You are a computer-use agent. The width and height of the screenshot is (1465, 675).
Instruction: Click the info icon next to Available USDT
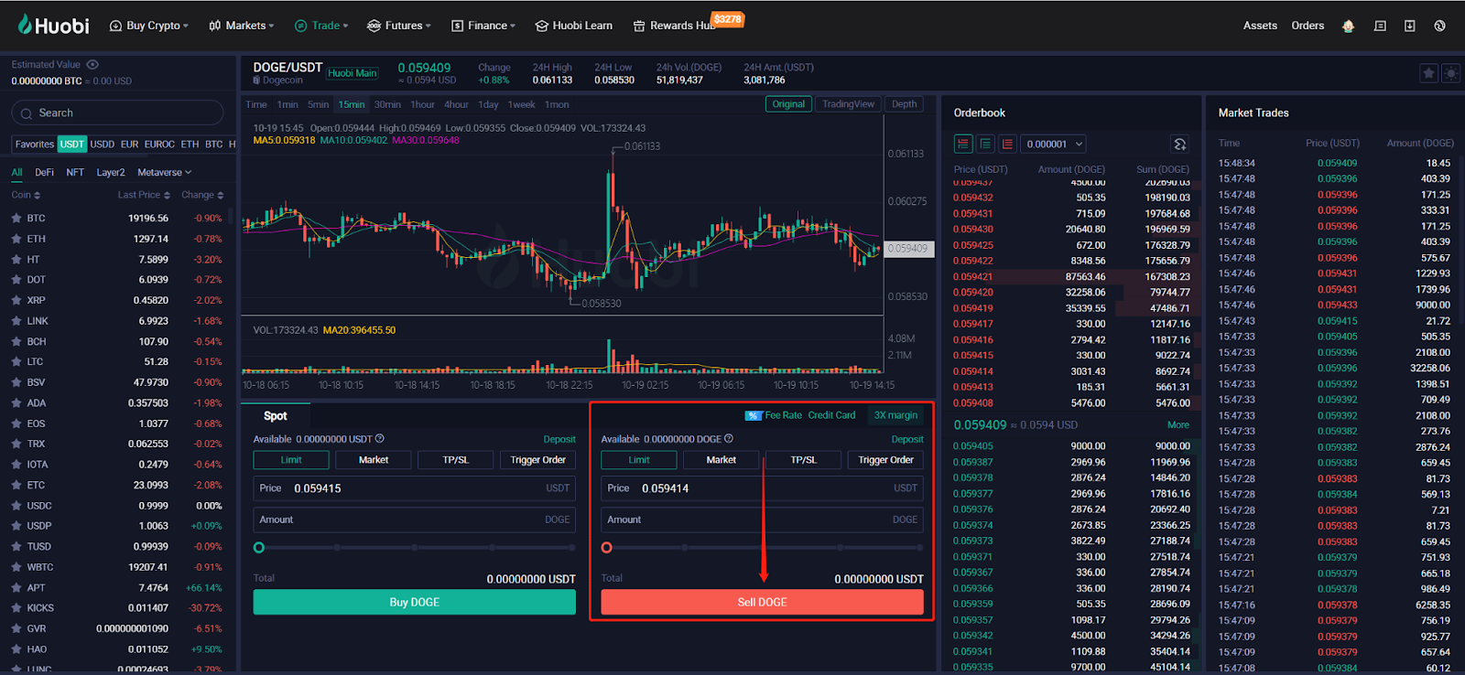click(380, 439)
